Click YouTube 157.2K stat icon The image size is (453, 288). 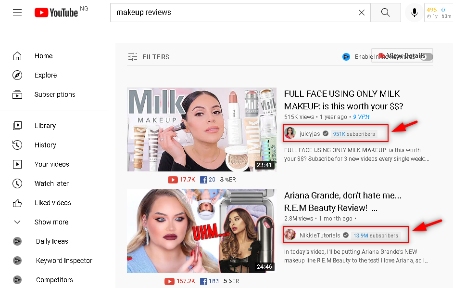(x=169, y=281)
